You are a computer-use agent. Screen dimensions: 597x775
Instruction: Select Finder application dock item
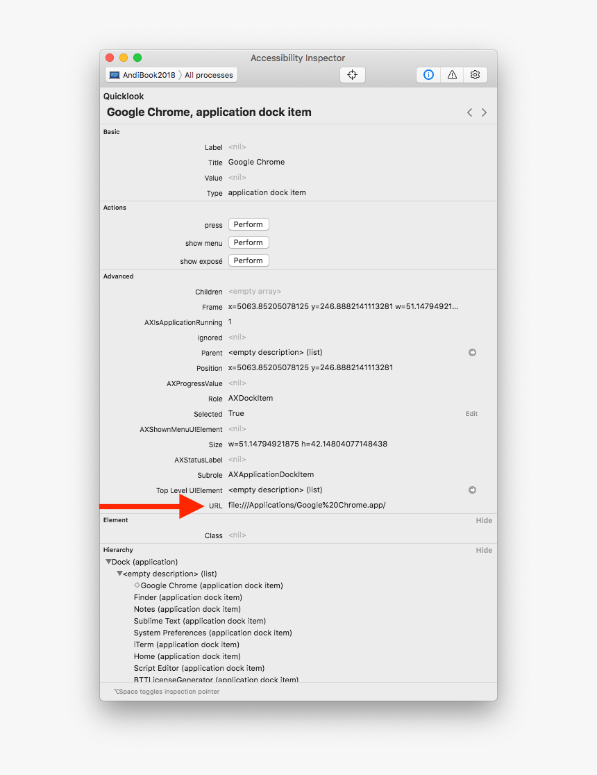pos(188,597)
